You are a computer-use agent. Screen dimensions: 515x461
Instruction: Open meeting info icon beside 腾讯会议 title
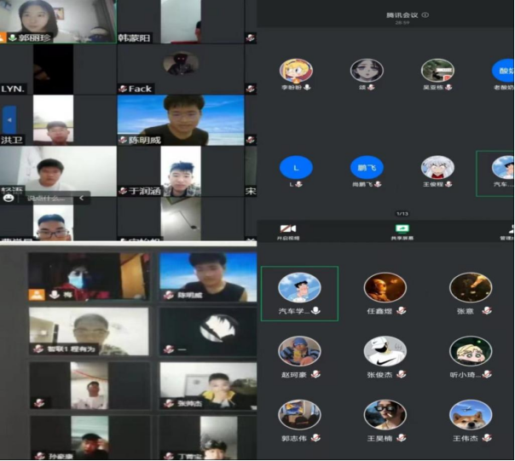(x=425, y=14)
